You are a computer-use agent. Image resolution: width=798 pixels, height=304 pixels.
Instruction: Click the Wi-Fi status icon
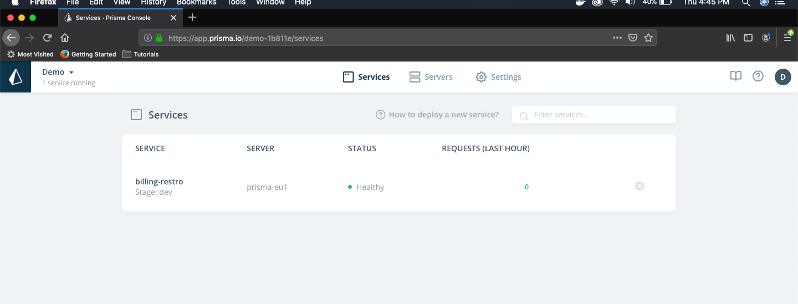tap(614, 2)
